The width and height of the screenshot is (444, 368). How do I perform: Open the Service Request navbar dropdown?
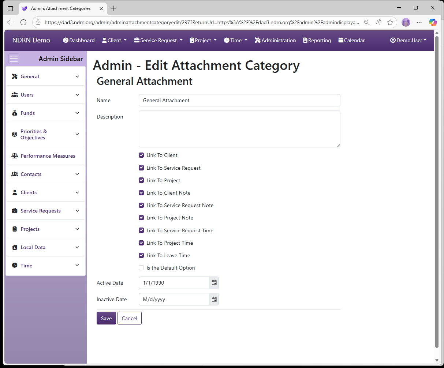(158, 40)
